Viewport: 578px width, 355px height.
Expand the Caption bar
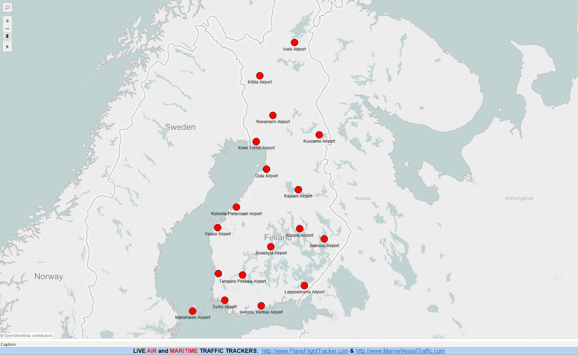click(9, 344)
